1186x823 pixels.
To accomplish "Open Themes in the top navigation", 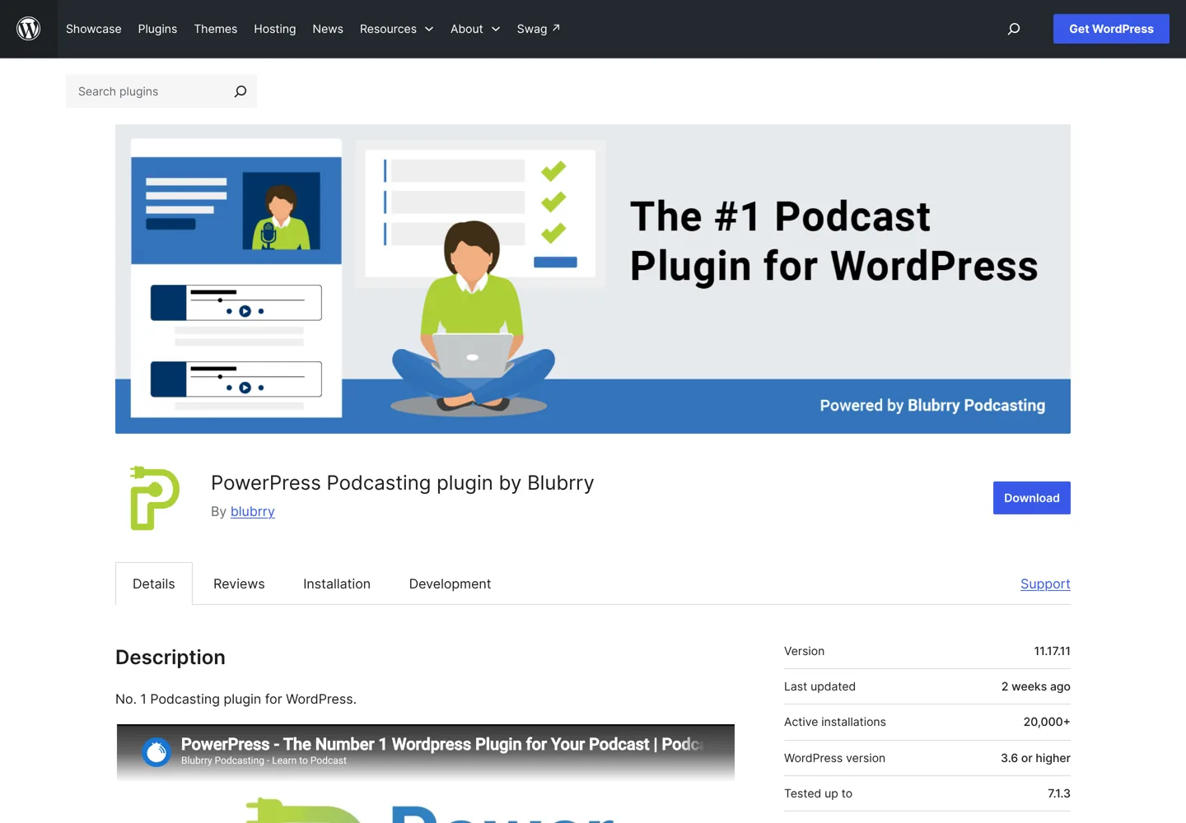I will click(216, 29).
